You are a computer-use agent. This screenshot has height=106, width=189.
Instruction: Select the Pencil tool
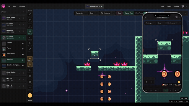(x=30, y=14)
